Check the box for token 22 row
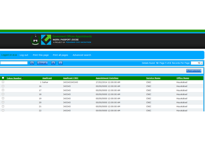Screen dimensions: 205x141 3,110
